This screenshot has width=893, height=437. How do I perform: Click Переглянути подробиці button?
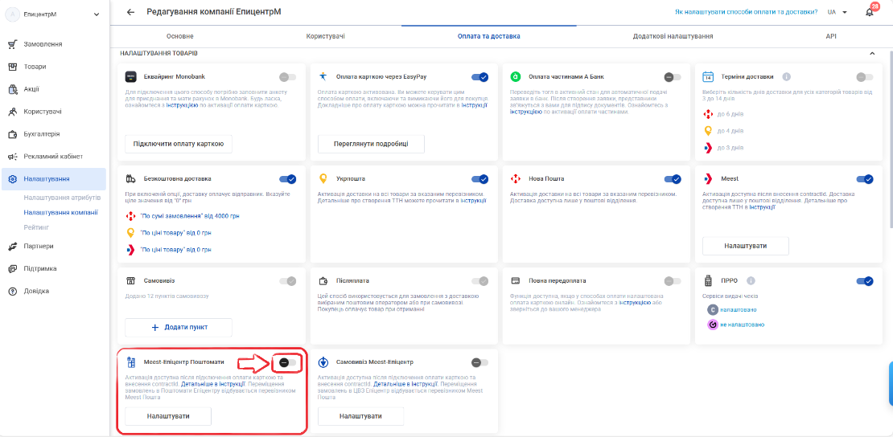coord(372,144)
